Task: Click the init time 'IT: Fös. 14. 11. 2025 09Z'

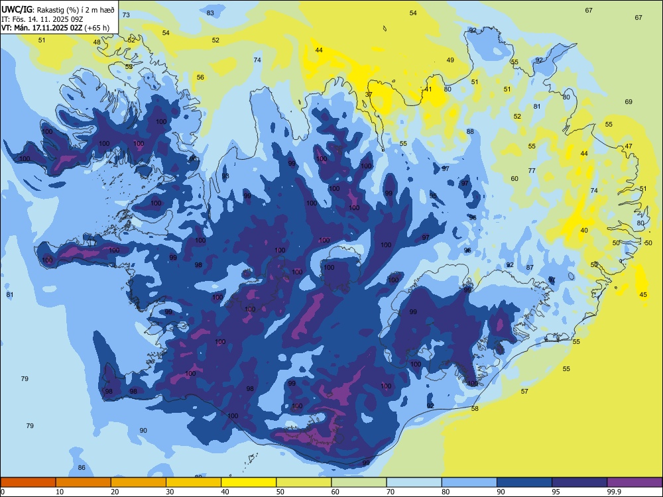Action: (x=42, y=19)
